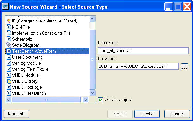Viewport: 193px width, 121px height.
Task: Choose the Implementation Constraints File icon
Action: [9, 33]
